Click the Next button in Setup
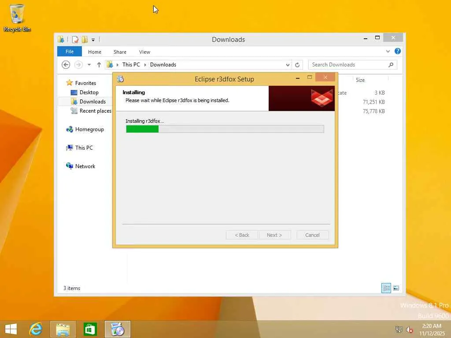 tap(274, 235)
